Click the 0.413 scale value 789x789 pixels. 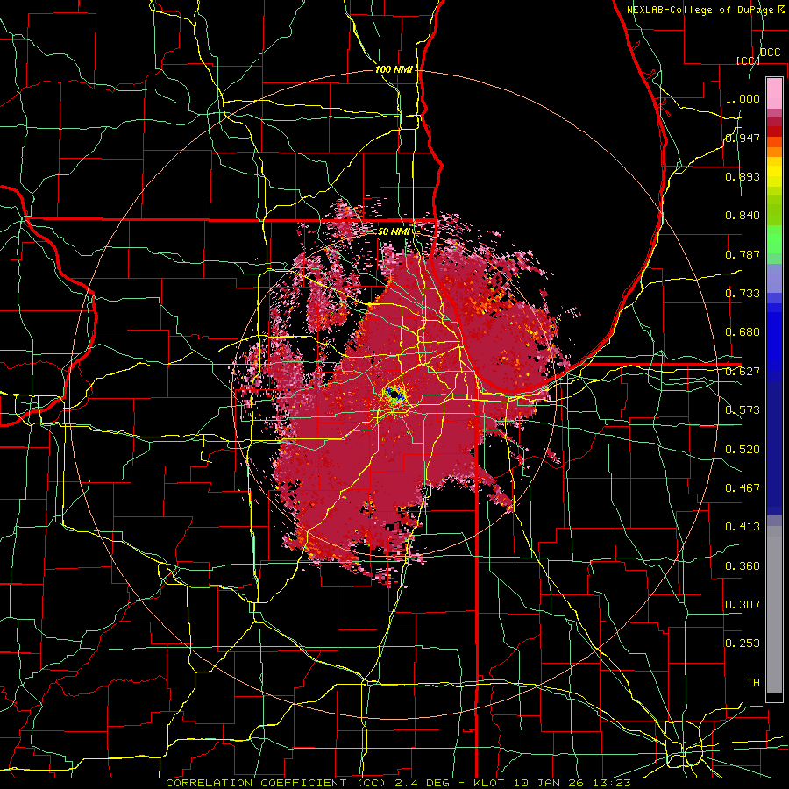click(743, 527)
